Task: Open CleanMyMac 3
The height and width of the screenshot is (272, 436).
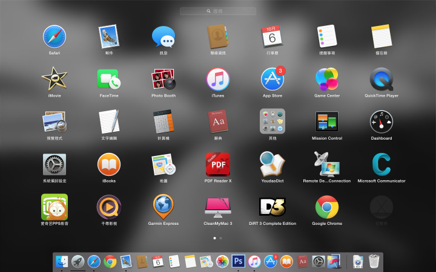Action: pyautogui.click(x=218, y=207)
